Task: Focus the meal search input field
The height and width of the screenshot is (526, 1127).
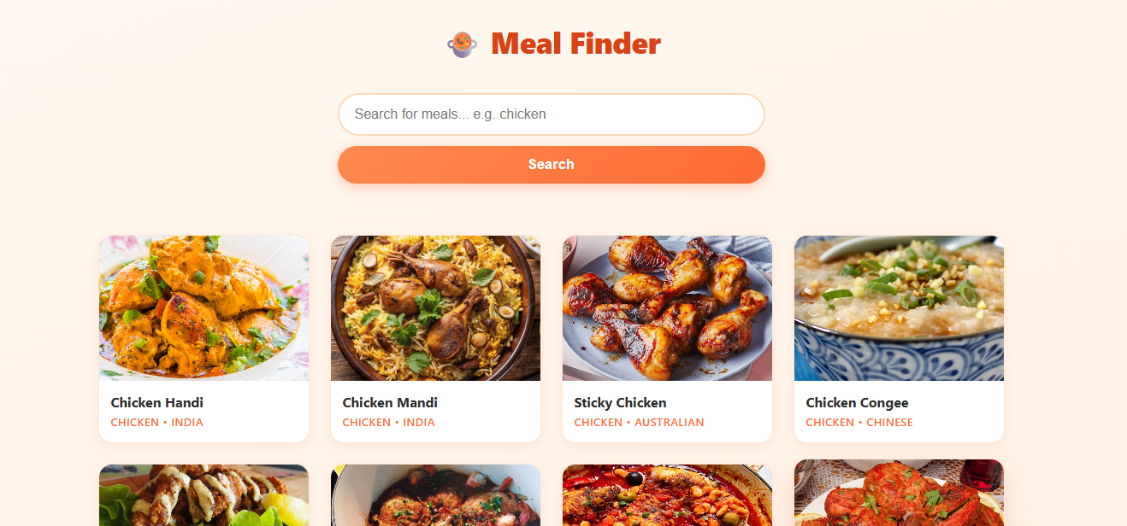Action: coord(552,114)
